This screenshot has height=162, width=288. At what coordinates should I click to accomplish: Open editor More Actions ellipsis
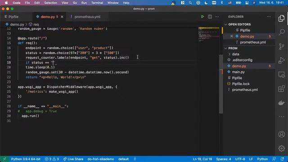[217, 17]
